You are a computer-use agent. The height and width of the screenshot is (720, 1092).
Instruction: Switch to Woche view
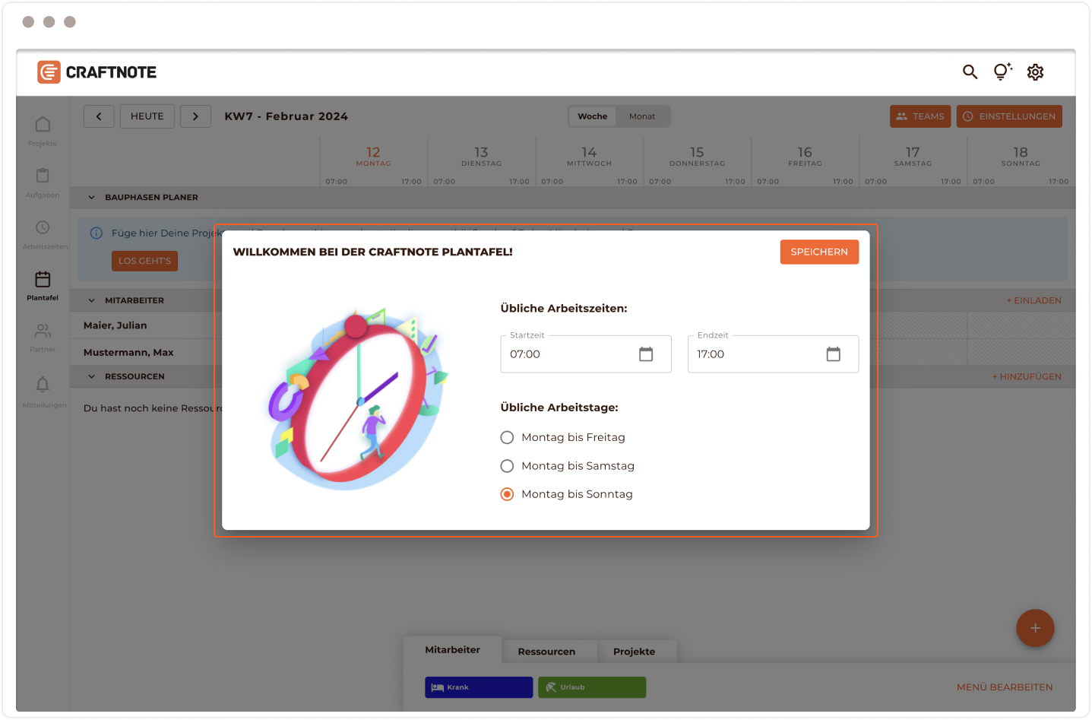point(593,116)
